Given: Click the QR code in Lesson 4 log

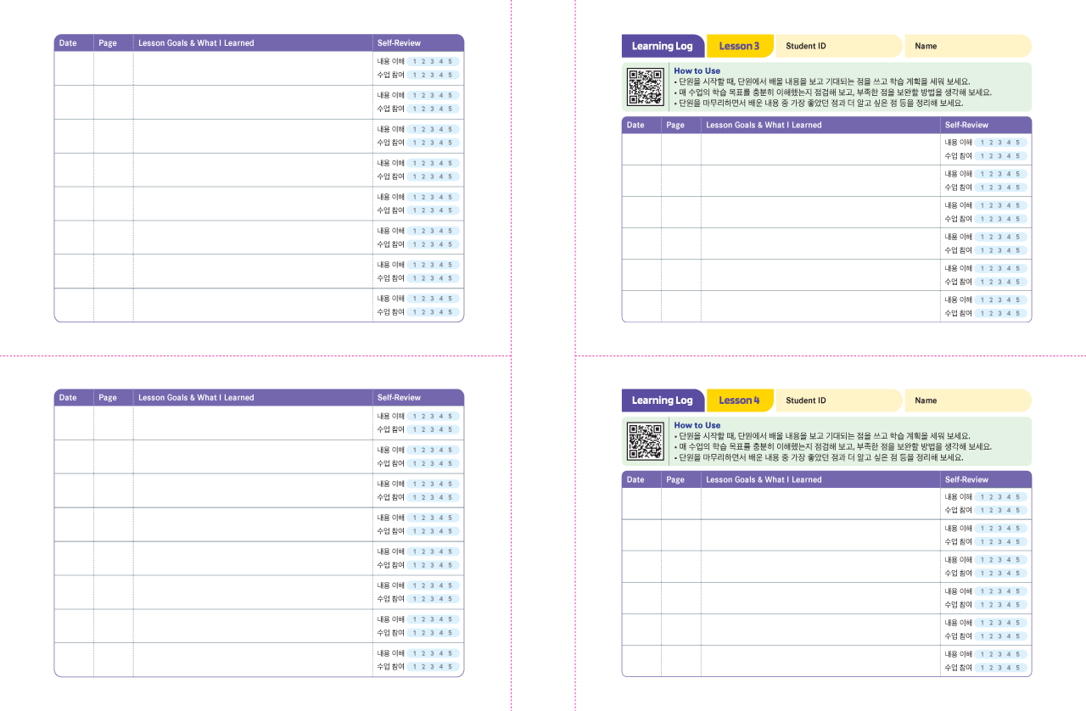Looking at the screenshot, I should point(645,441).
